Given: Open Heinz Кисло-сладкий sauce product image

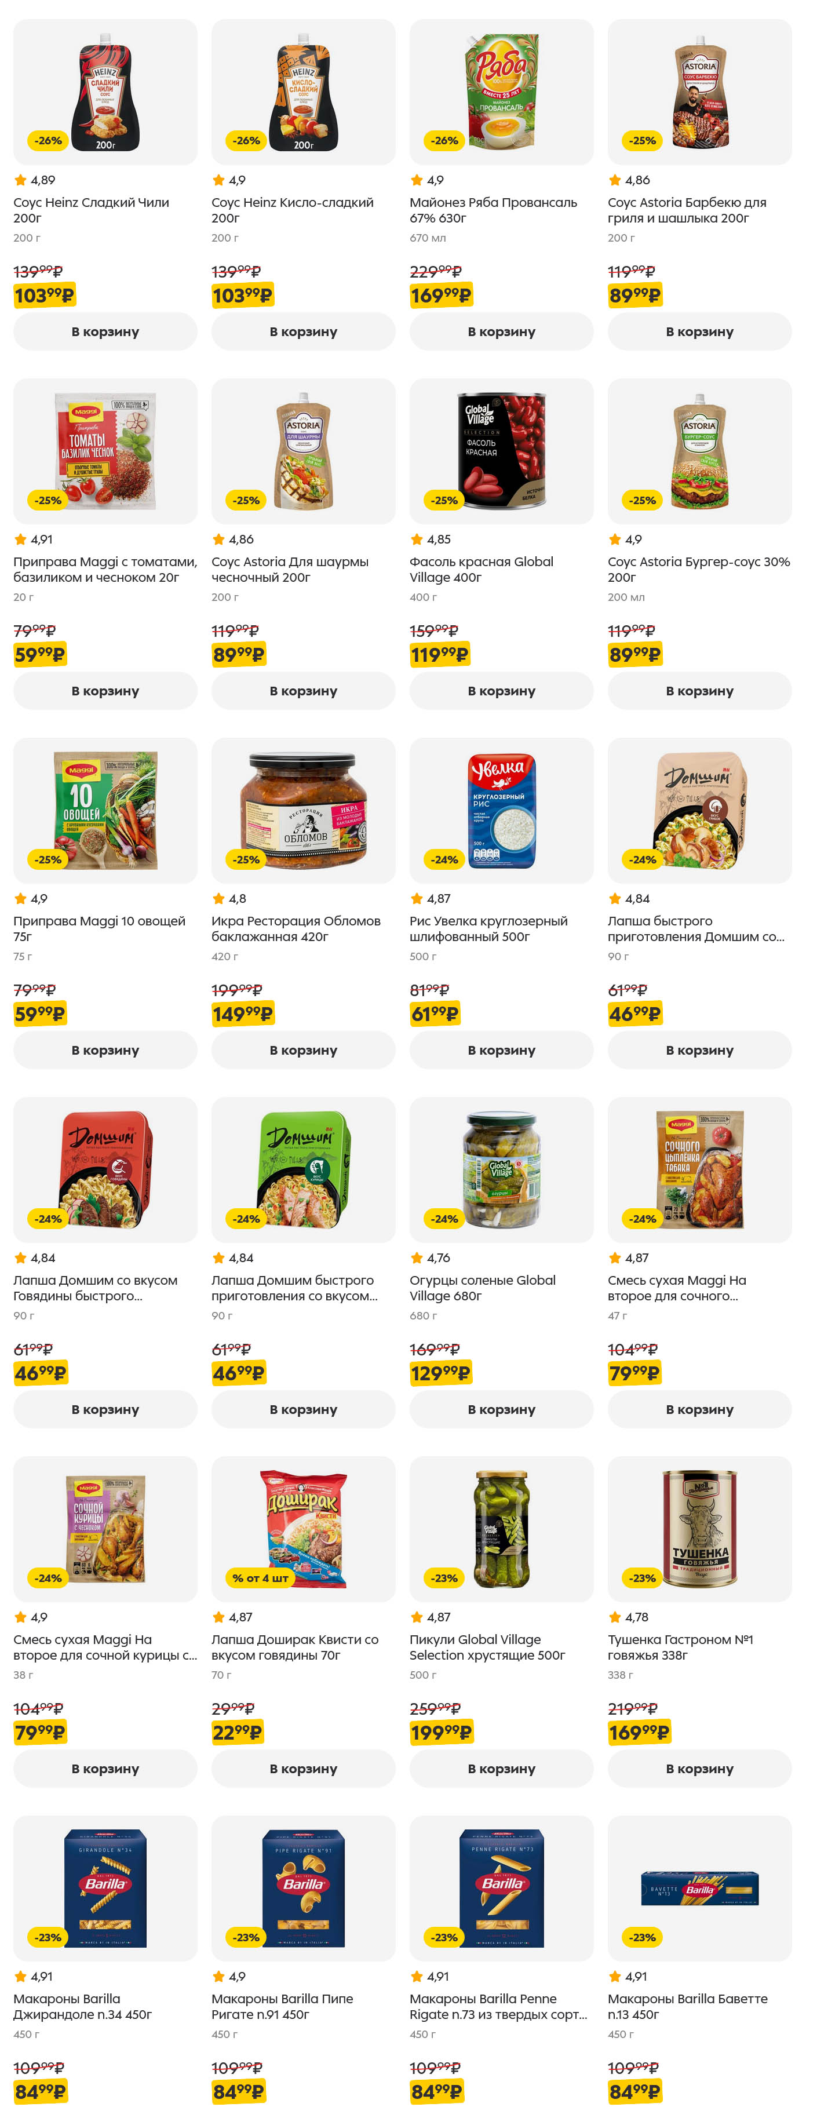Looking at the screenshot, I should 302,92.
